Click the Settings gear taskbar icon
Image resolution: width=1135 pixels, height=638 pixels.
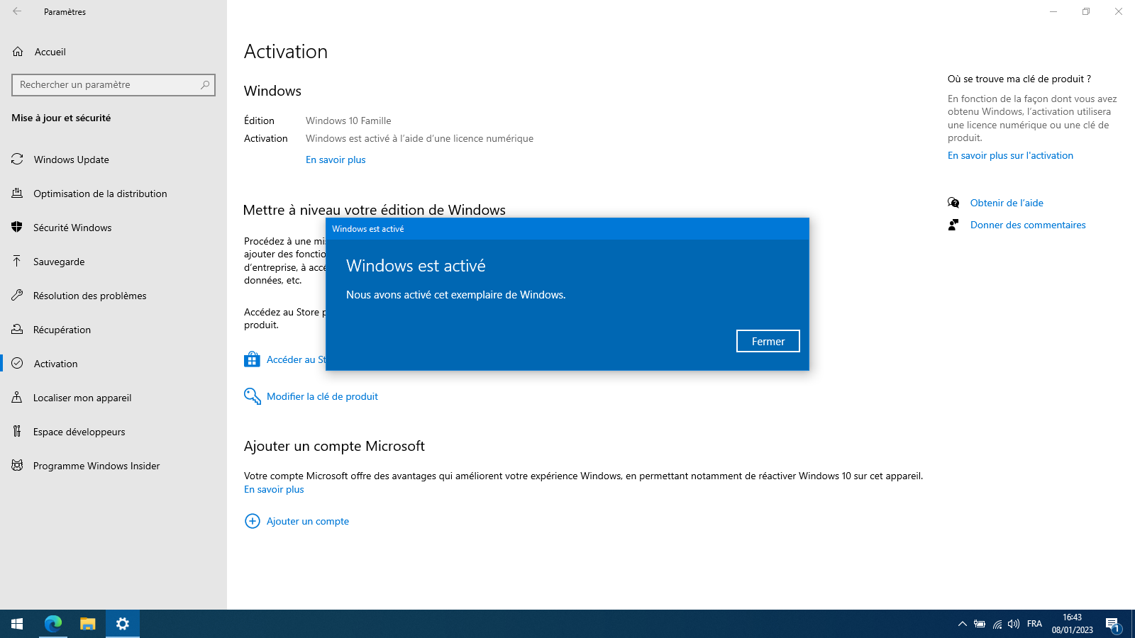(123, 624)
